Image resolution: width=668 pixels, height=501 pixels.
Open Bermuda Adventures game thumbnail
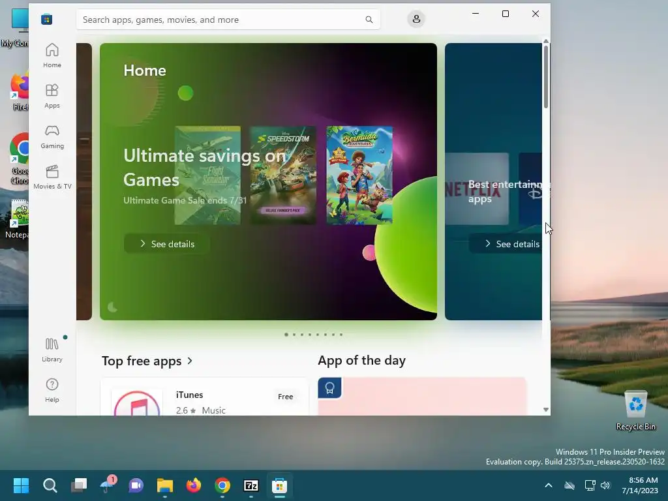[359, 175]
